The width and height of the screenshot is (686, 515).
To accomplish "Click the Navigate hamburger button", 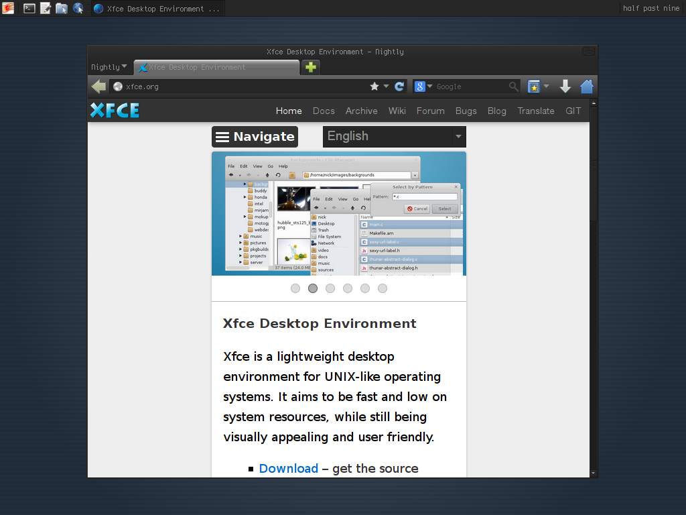I will click(x=255, y=137).
